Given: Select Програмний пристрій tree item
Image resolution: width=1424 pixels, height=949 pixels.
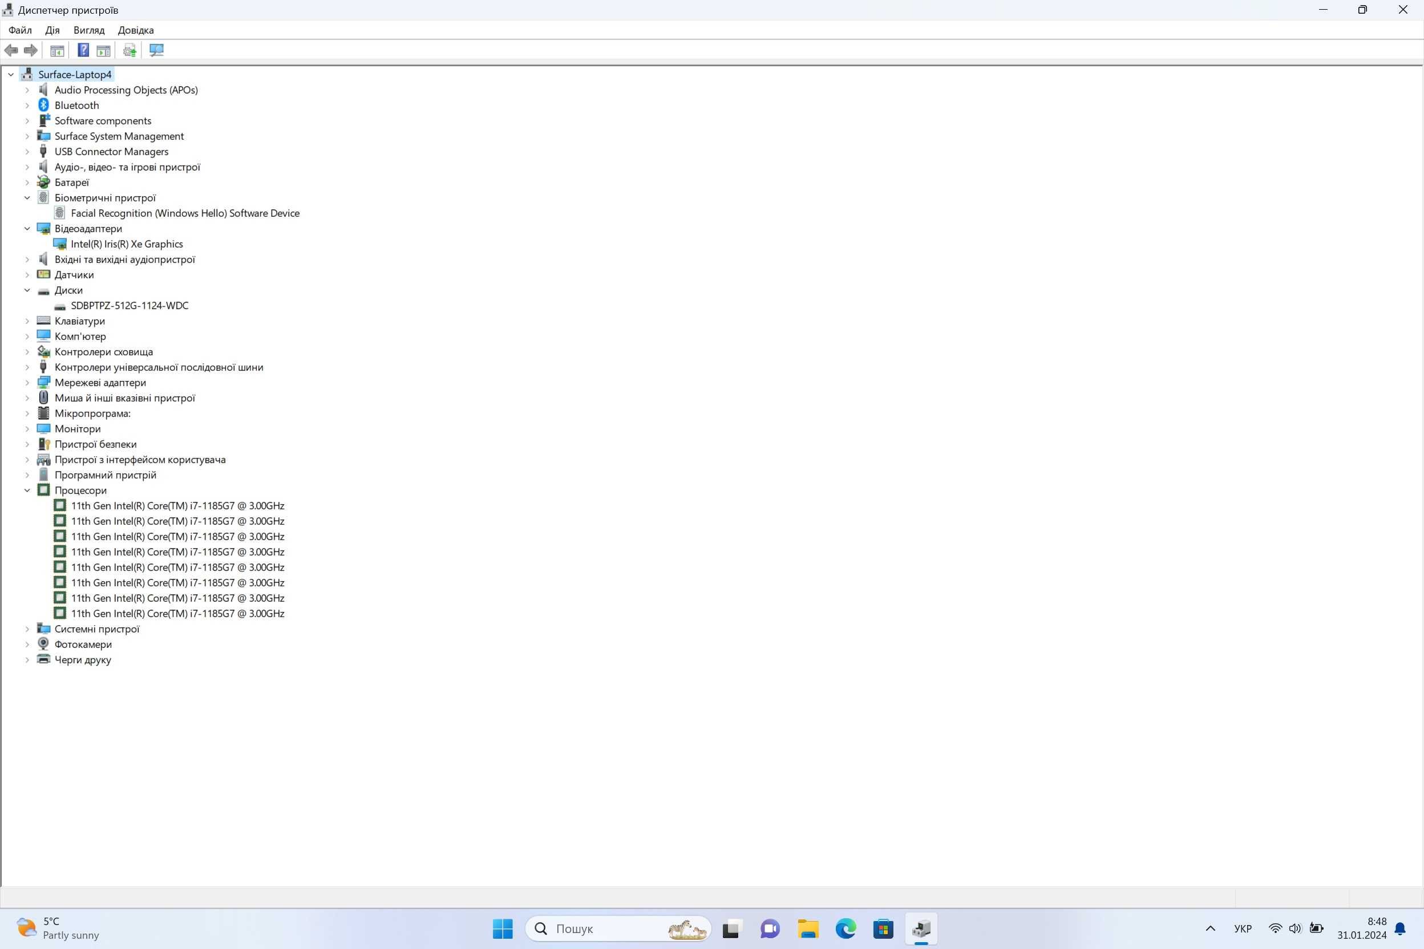Looking at the screenshot, I should [x=106, y=475].
